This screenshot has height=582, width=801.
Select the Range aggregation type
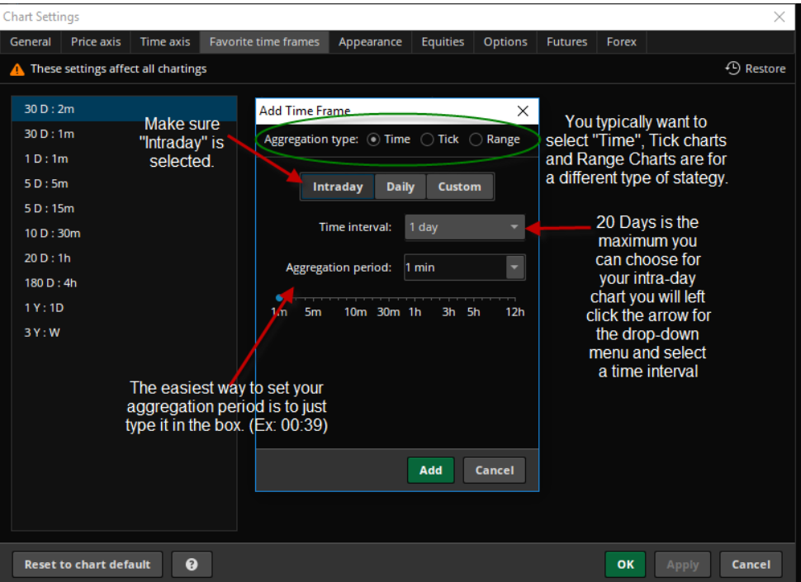[x=476, y=140]
